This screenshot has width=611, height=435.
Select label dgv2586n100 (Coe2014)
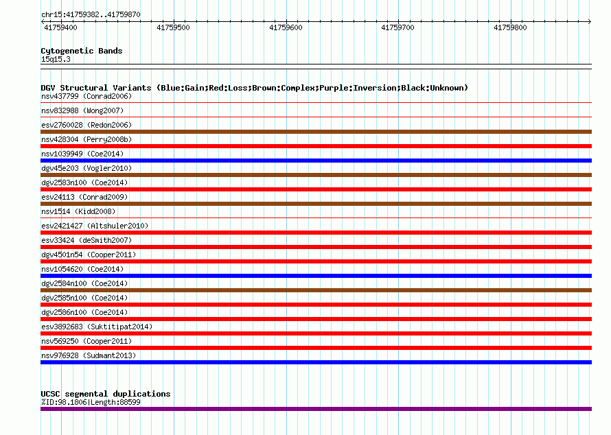click(84, 312)
